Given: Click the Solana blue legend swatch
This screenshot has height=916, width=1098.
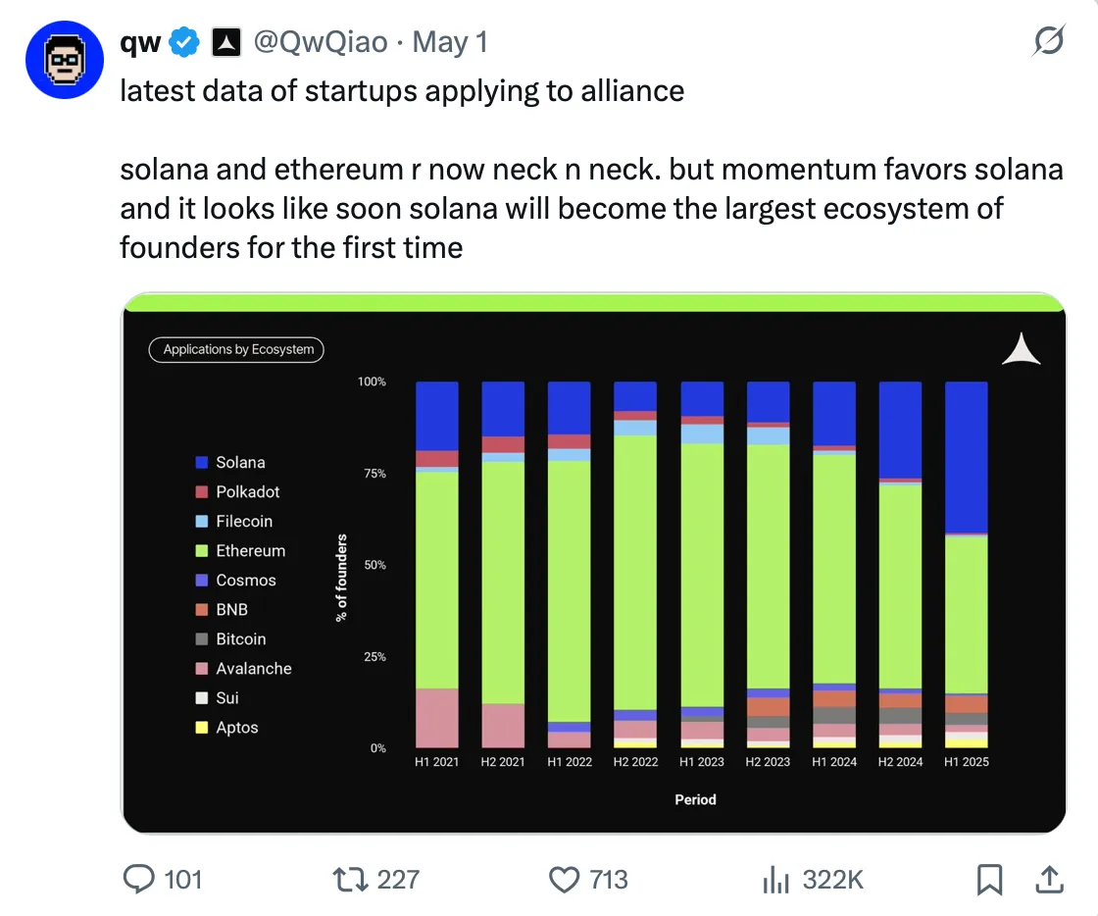Looking at the screenshot, I should pyautogui.click(x=203, y=462).
